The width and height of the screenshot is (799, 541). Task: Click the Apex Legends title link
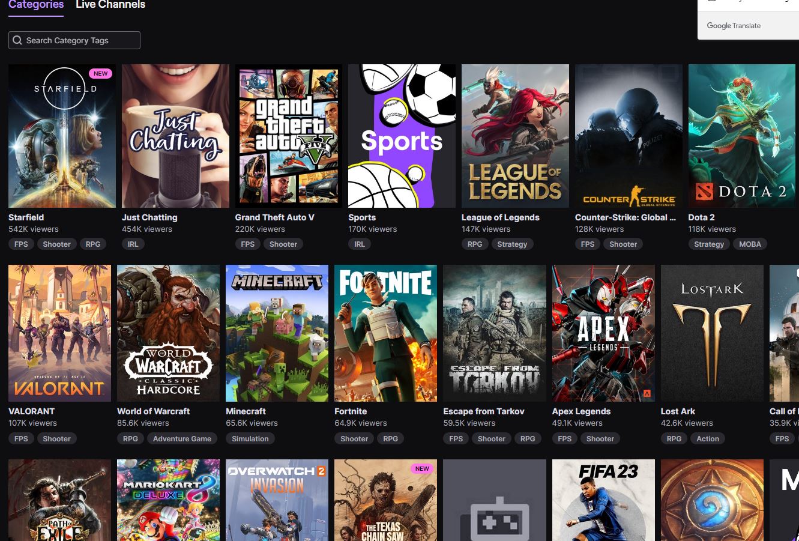pyautogui.click(x=581, y=411)
